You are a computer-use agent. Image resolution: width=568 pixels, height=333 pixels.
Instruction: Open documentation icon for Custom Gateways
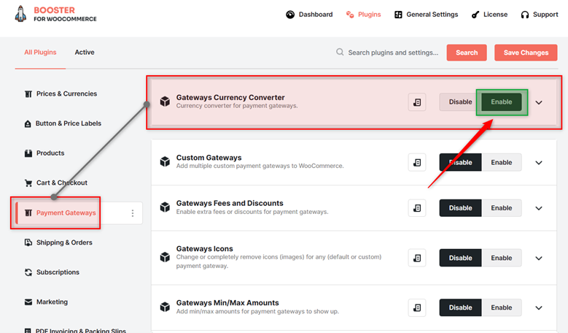pyautogui.click(x=417, y=163)
